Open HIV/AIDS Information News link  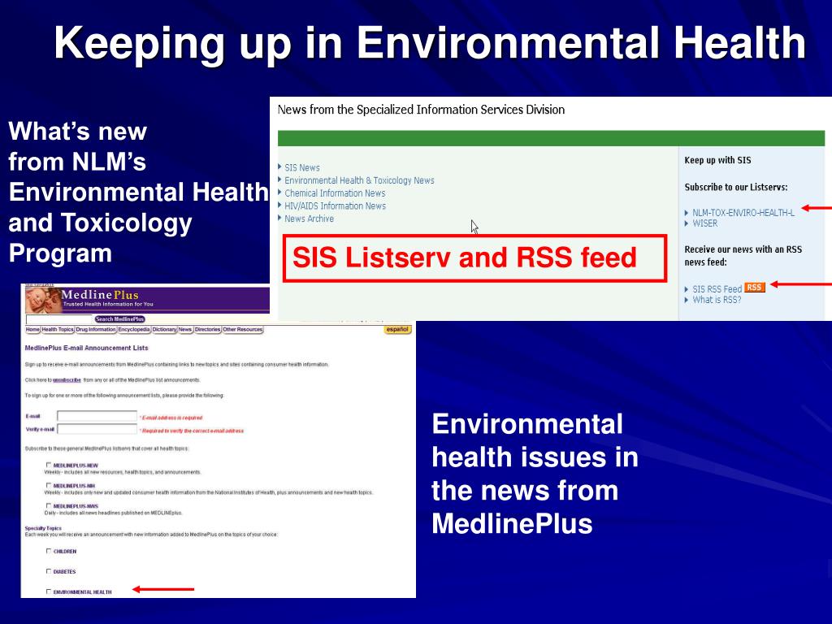[335, 206]
